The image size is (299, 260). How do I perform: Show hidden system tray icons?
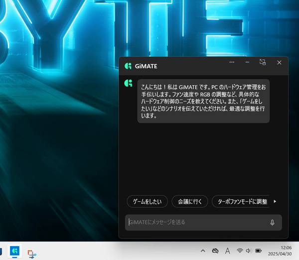point(203,251)
